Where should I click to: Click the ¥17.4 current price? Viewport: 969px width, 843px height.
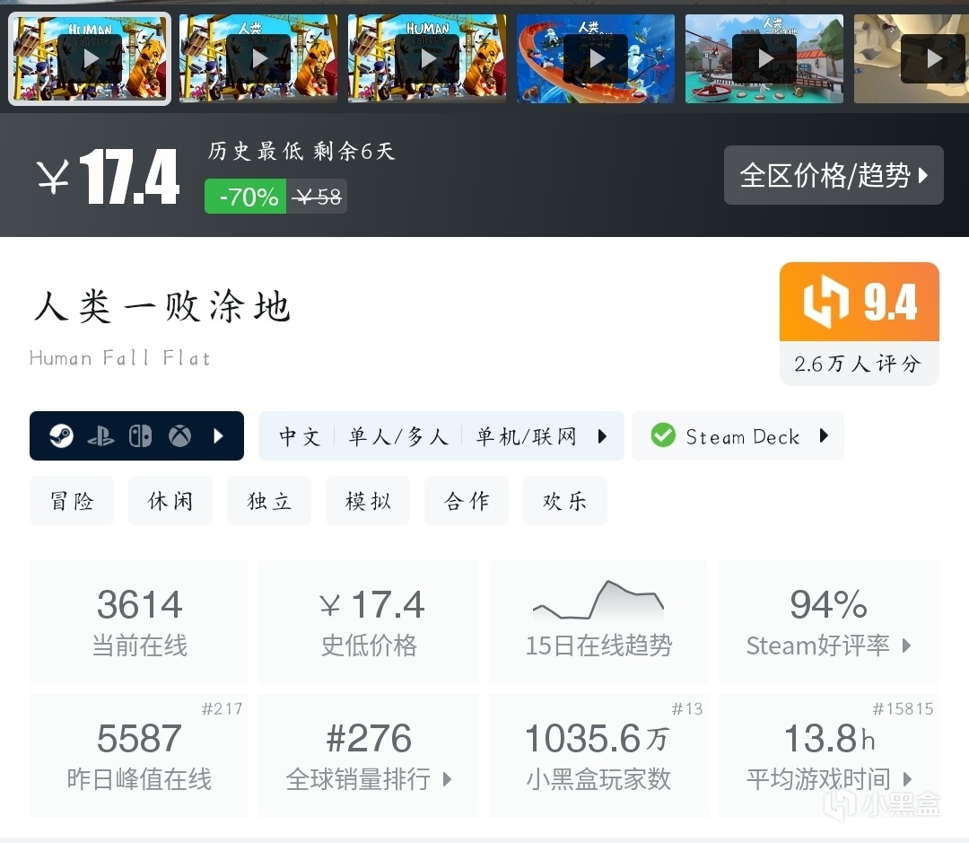pos(109,177)
